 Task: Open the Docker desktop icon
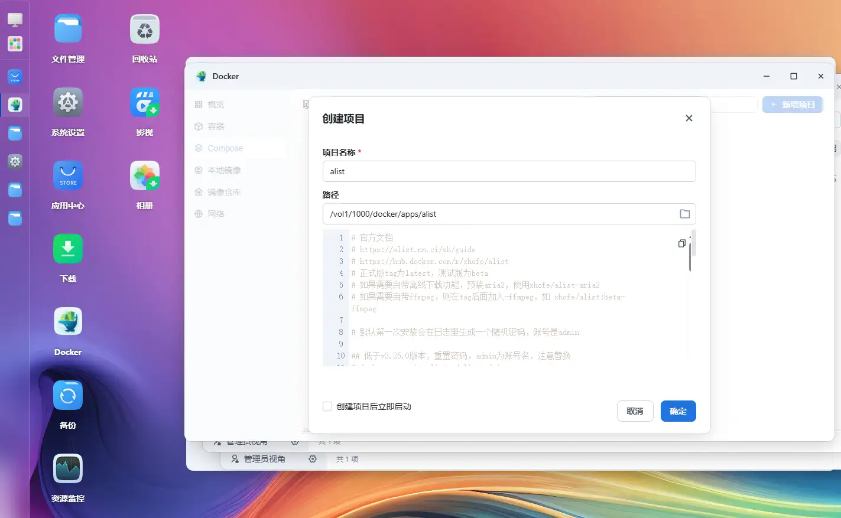point(67,321)
